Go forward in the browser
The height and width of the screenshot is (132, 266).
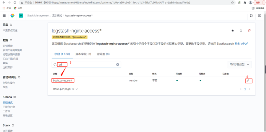coord(9,2)
